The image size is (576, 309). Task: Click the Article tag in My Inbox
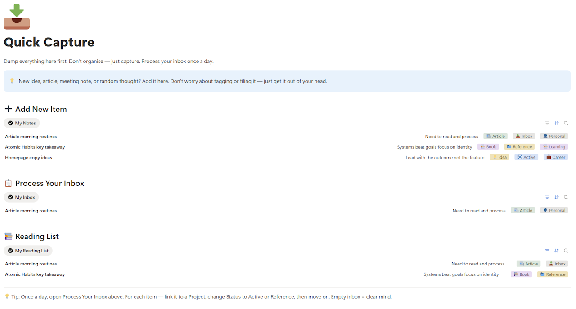523,211
